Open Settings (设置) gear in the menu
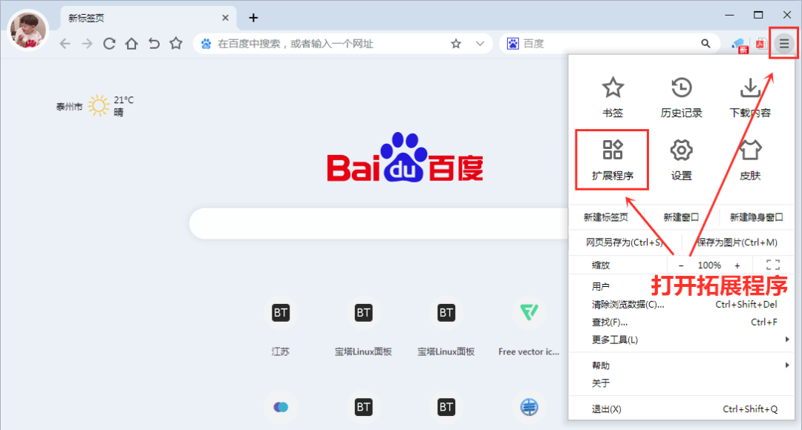Image resolution: width=802 pixels, height=430 pixels. coord(681,160)
